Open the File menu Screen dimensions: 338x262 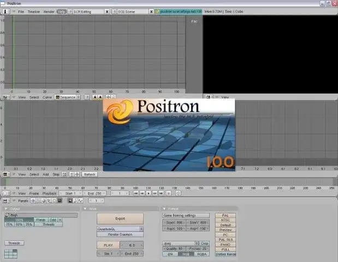21,11
